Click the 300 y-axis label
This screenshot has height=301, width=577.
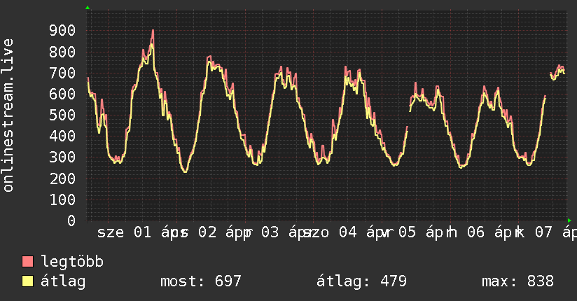pyautogui.click(x=62, y=157)
